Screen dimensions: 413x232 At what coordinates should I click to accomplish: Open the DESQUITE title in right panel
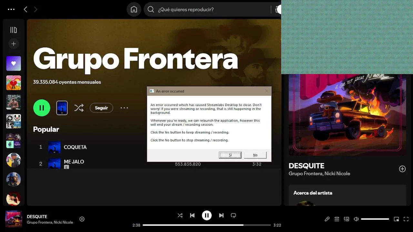tap(306, 166)
